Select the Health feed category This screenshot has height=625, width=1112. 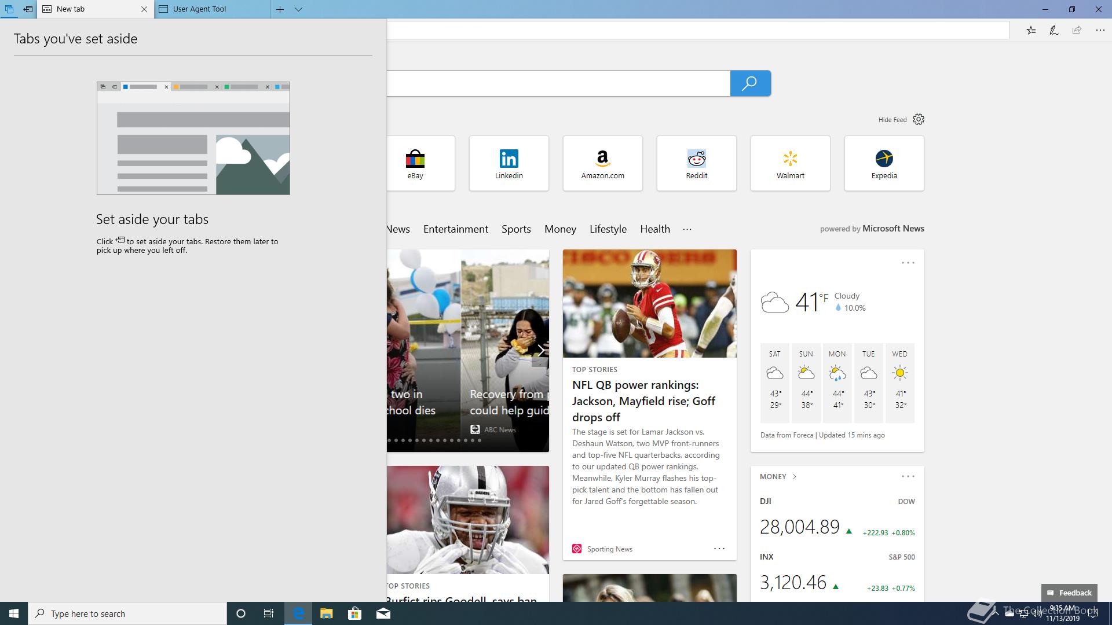pos(655,229)
